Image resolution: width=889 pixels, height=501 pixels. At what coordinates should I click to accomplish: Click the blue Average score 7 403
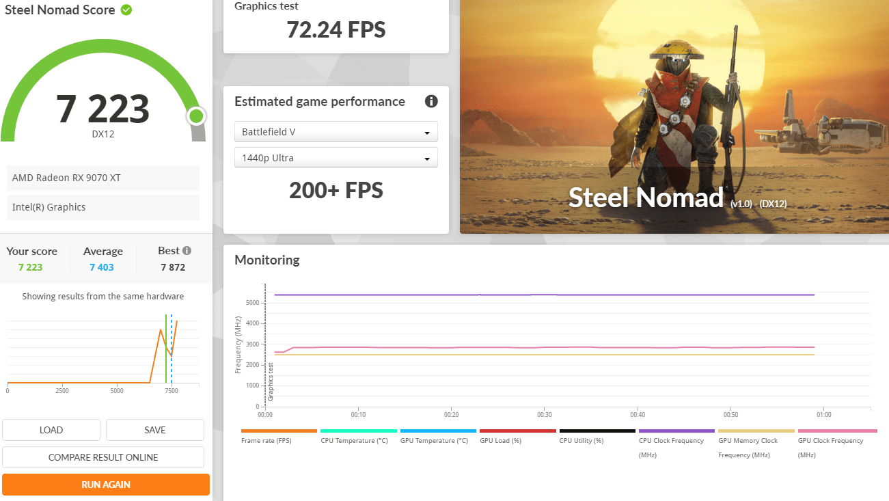click(x=102, y=267)
